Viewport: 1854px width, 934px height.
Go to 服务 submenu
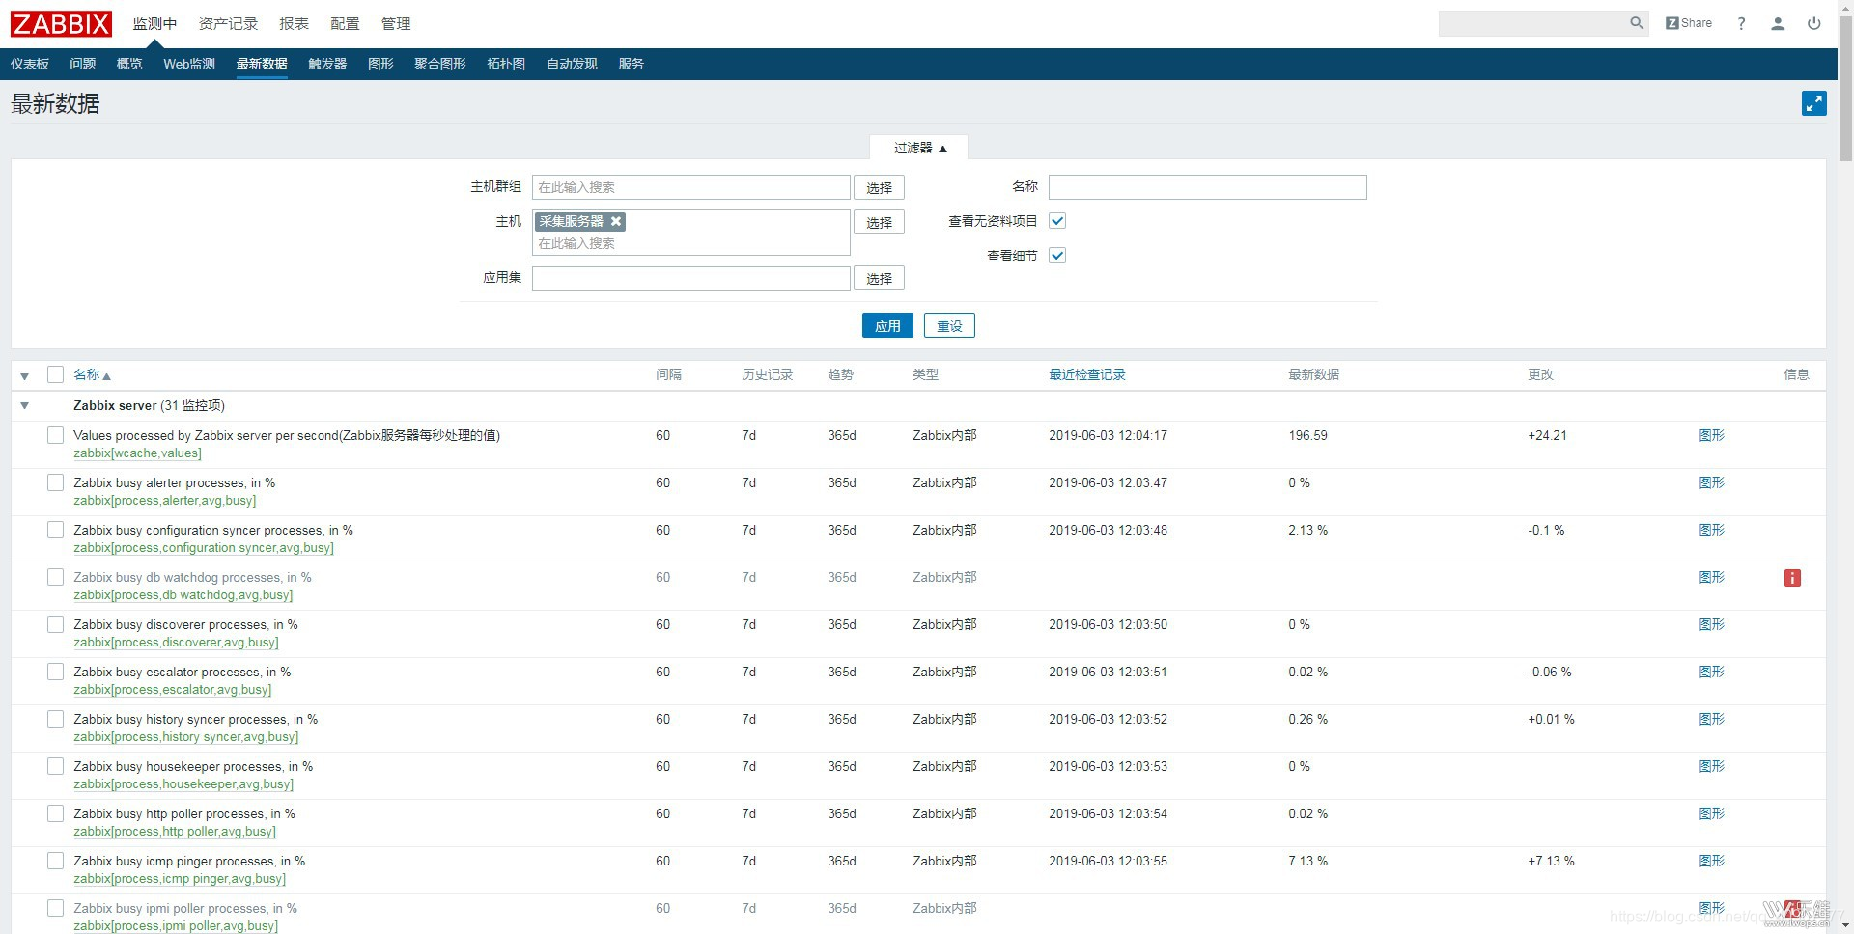(x=631, y=64)
